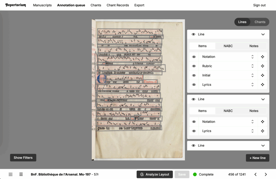Switch the view to Chants
This screenshot has width=276, height=179.
(260, 22)
